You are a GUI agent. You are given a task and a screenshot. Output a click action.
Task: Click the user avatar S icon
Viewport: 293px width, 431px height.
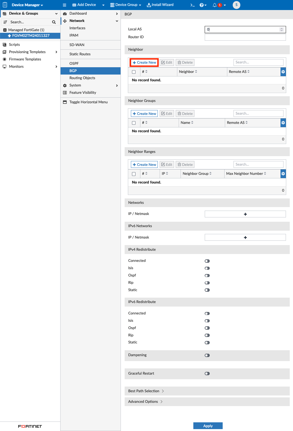[x=237, y=5]
